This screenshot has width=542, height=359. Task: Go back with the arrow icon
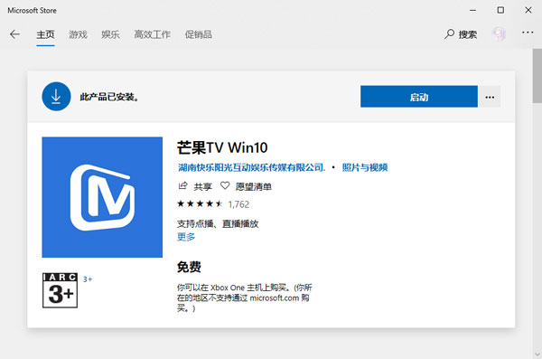14,34
